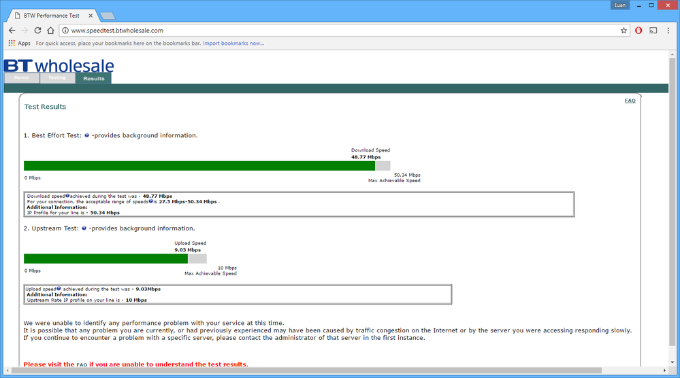The height and width of the screenshot is (378, 680).
Task: Click the BT wholesale logo
Action: tap(59, 65)
